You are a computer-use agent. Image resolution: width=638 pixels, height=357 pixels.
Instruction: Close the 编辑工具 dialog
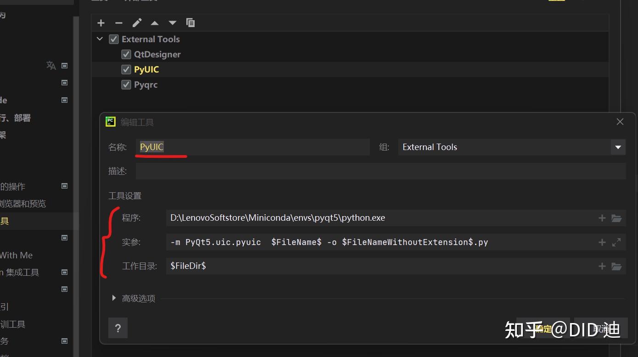(620, 122)
